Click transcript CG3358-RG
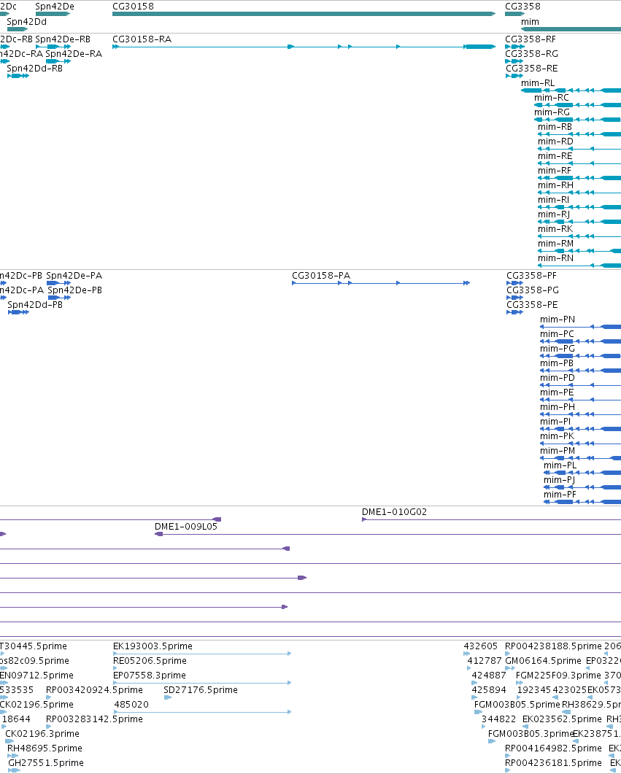 pos(532,54)
